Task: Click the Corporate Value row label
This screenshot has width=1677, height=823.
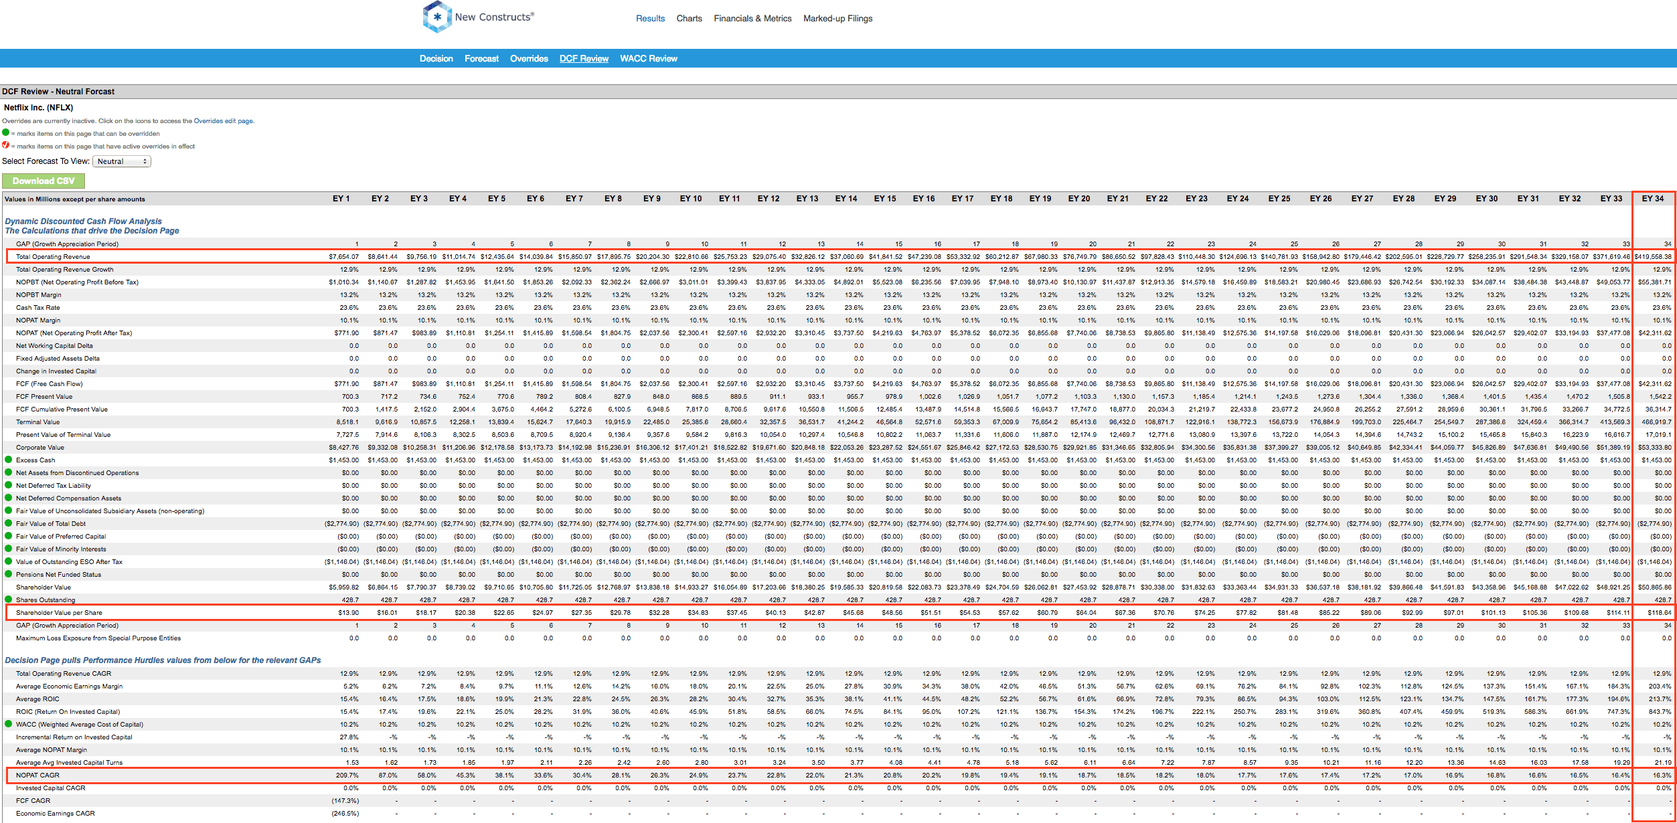Action: 40,447
